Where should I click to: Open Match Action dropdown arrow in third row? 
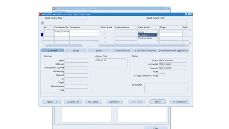[x=158, y=39]
